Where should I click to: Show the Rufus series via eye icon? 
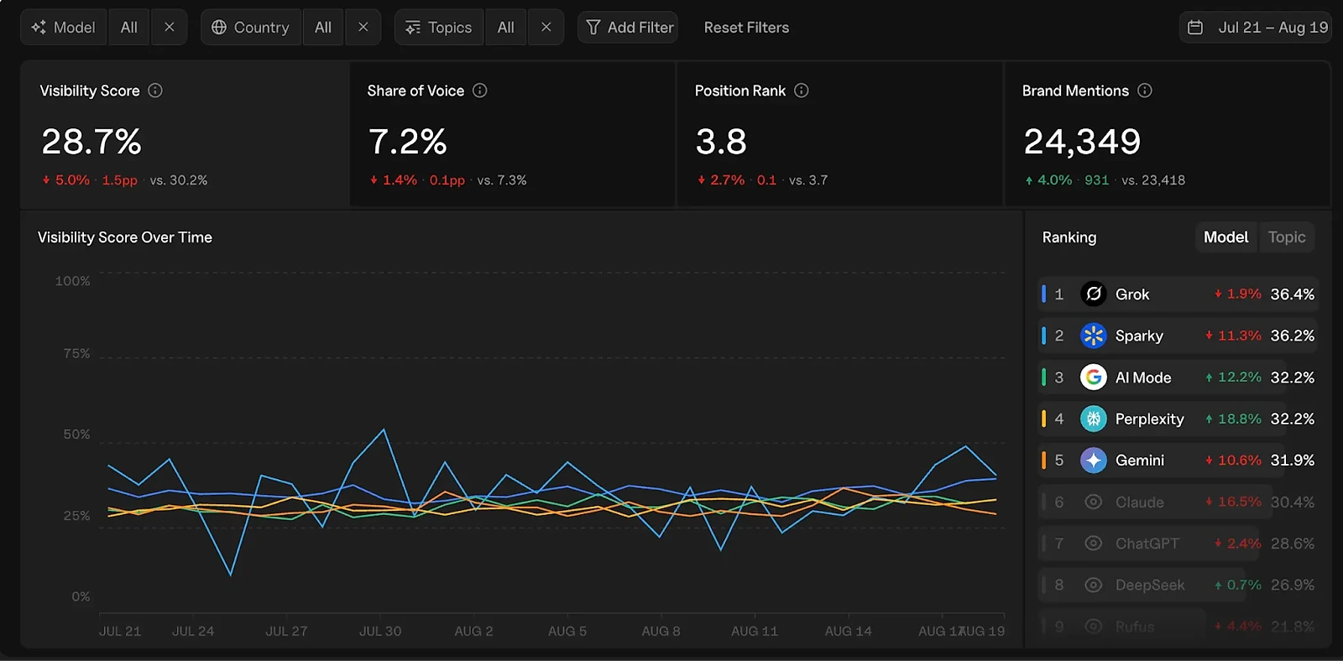point(1093,627)
